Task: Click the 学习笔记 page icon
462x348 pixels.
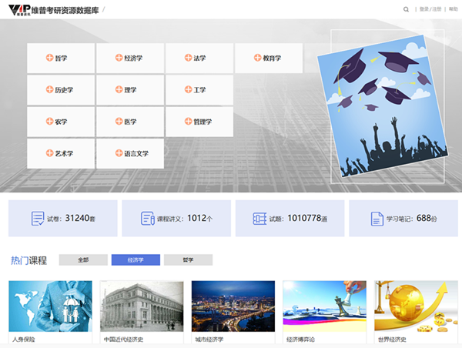Action: pyautogui.click(x=377, y=219)
